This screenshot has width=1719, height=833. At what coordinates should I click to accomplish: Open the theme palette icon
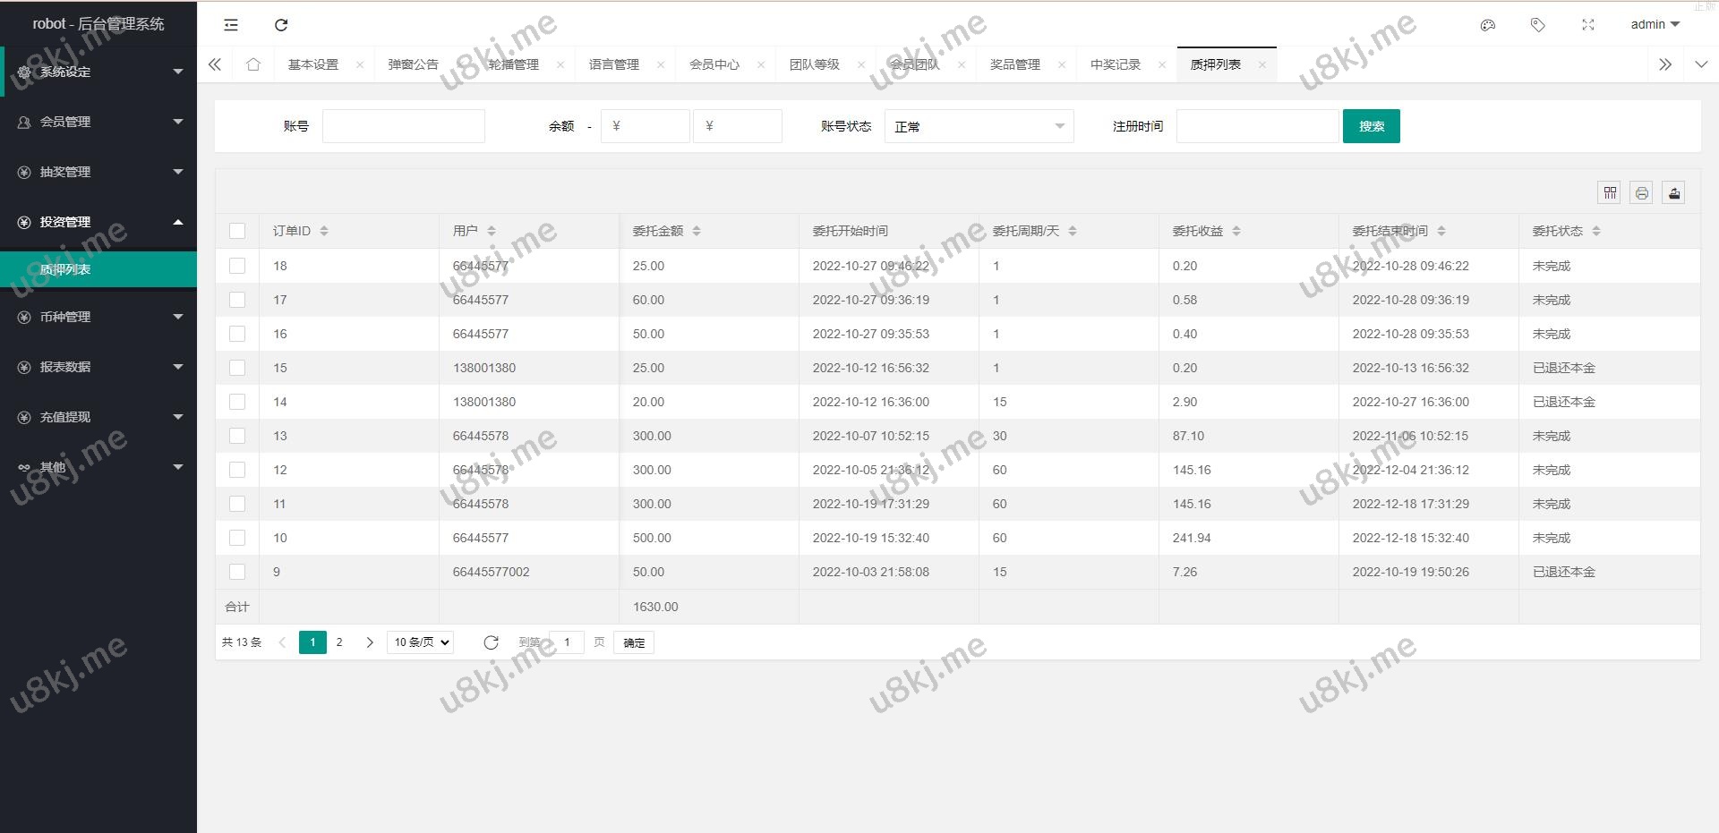click(1488, 25)
